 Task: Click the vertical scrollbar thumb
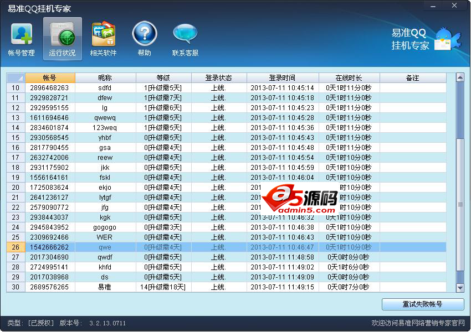pos(460,205)
